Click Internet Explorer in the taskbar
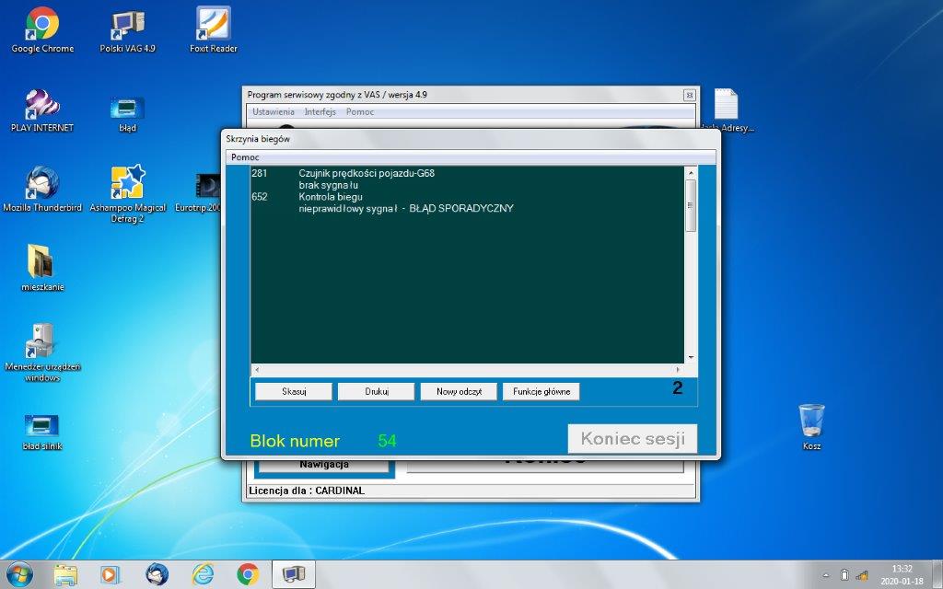Viewport: 943px width, 589px height. (x=203, y=574)
